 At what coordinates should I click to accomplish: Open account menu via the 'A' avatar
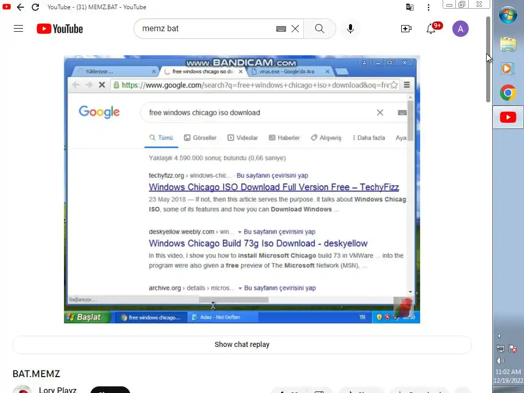[x=461, y=29]
